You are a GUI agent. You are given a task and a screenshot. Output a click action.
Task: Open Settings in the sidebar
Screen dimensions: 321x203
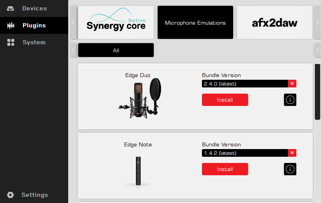click(34, 195)
